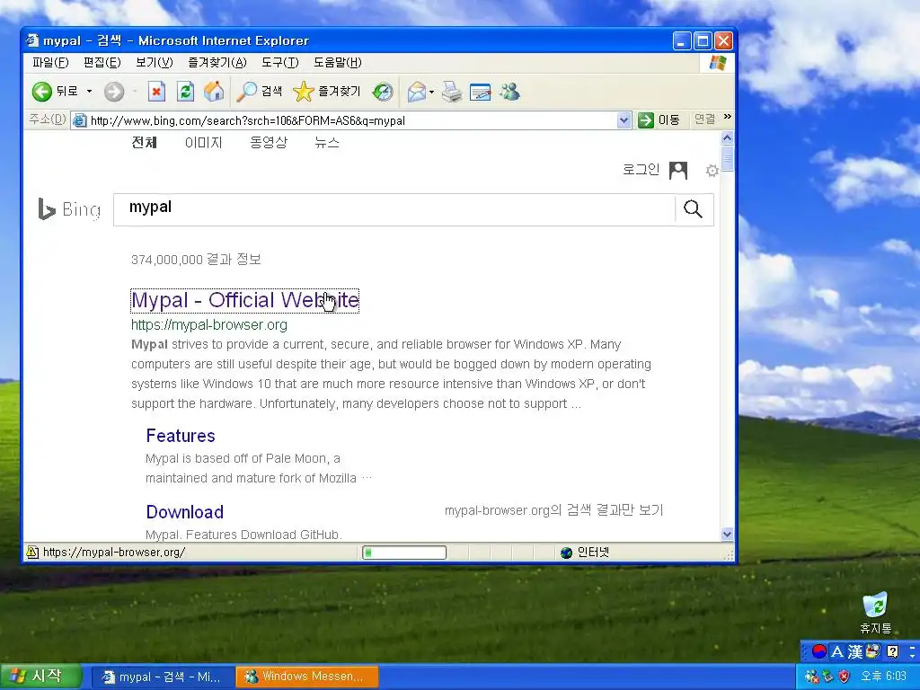This screenshot has width=920, height=690.
Task: Click the taskbar clock showing 오후 6:03
Action: [x=883, y=677]
